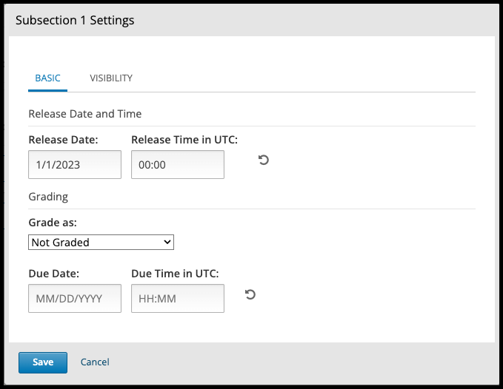Switch to the VISIBILITY tab
Screen dimensions: 503x389
coord(111,78)
